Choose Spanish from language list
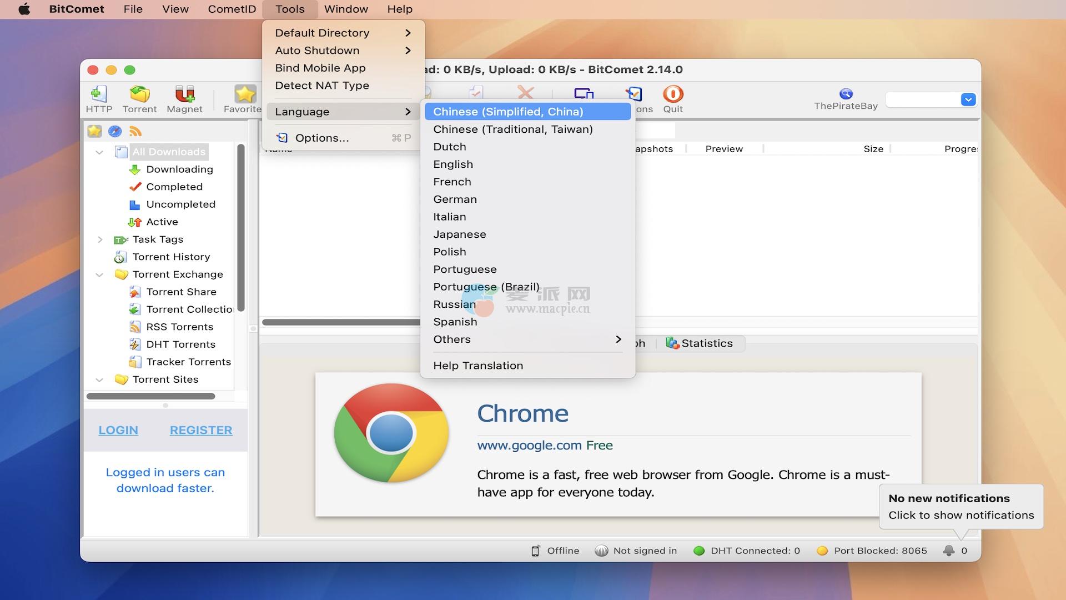The image size is (1066, 600). (527, 322)
